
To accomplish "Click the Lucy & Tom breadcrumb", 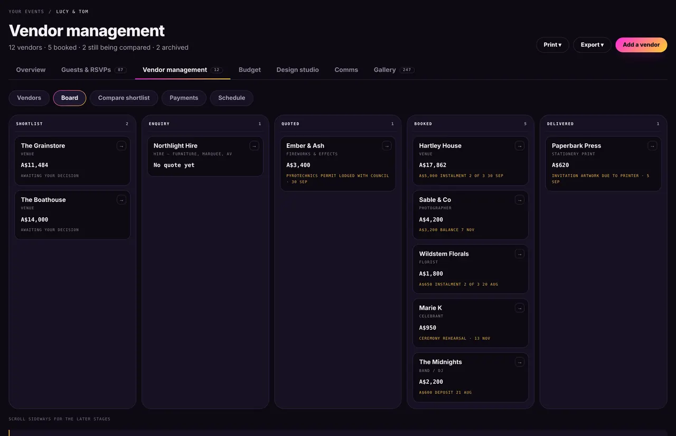I will (x=72, y=12).
